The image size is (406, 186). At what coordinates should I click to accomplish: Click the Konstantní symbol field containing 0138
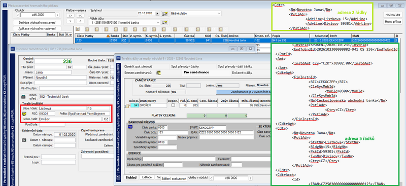click(162, 142)
